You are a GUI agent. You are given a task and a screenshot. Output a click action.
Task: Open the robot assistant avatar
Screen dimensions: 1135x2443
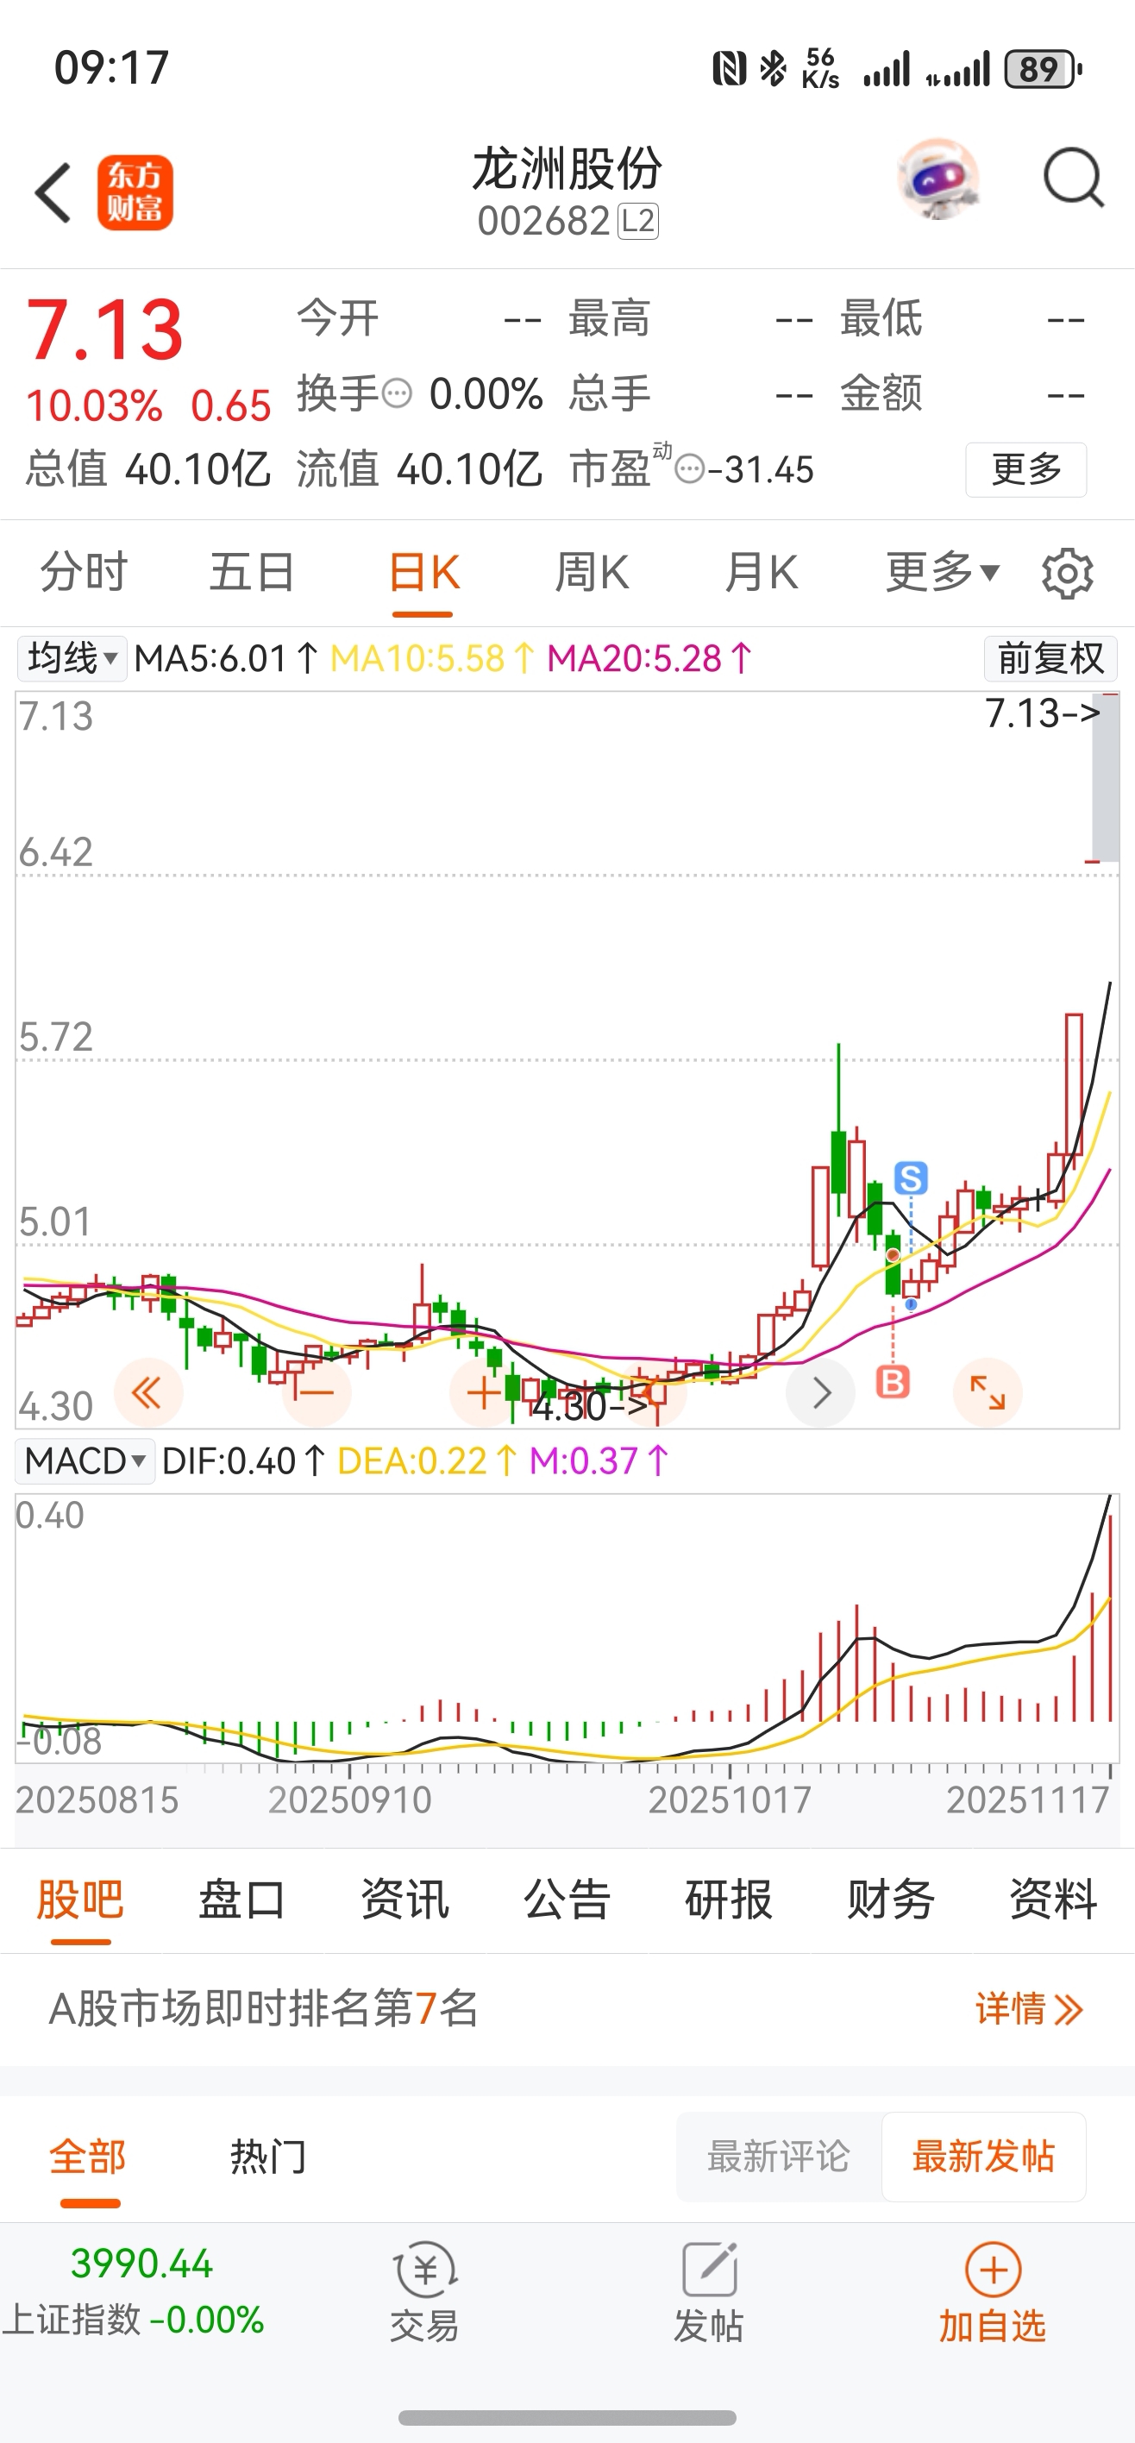coord(937,179)
